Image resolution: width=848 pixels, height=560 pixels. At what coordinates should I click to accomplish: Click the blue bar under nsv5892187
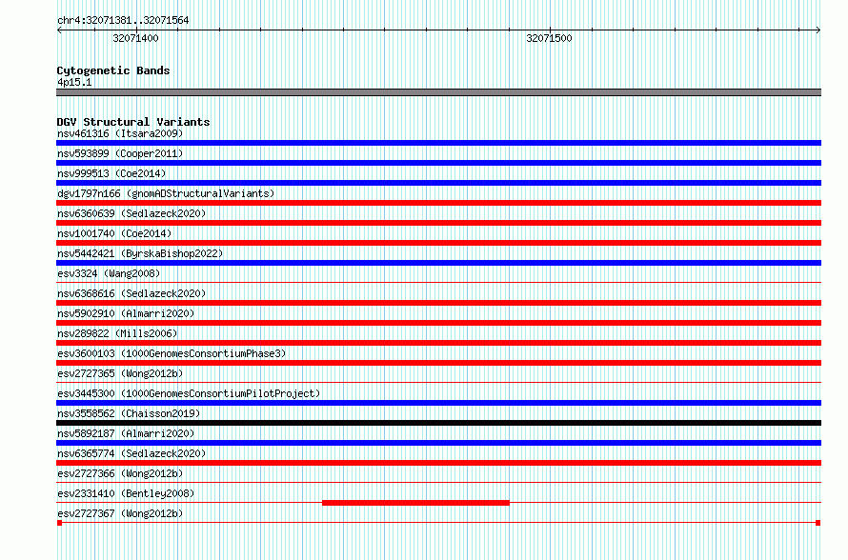click(x=438, y=443)
